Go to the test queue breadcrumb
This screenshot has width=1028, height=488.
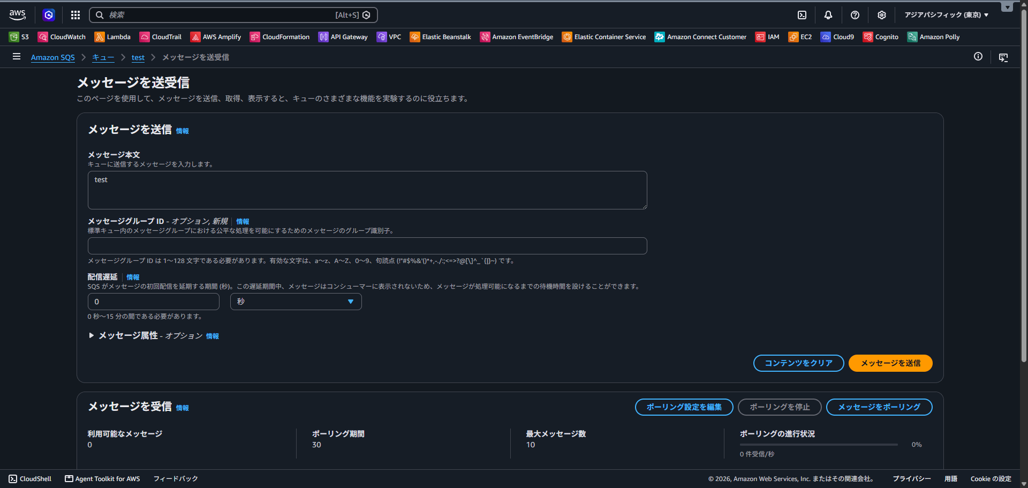click(138, 57)
